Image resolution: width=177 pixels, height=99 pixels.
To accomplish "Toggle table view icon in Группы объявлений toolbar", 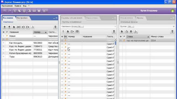I will (x=77, y=32).
